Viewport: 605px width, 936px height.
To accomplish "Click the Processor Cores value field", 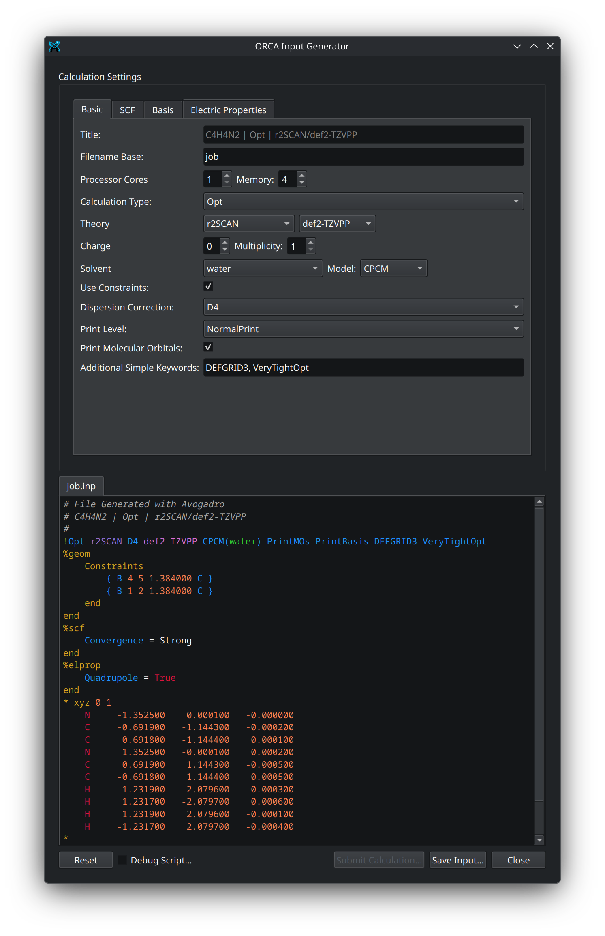I will [213, 179].
